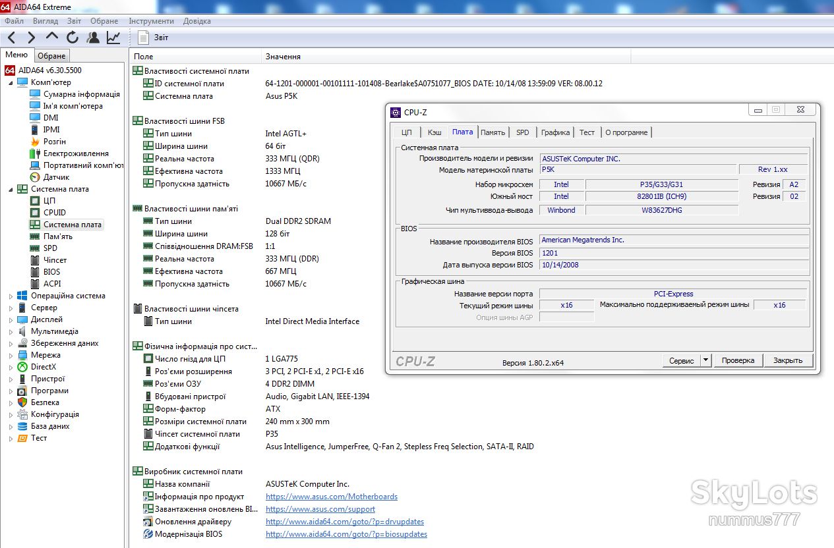Switch to the Графика tab in CPU-Z

coord(555,132)
